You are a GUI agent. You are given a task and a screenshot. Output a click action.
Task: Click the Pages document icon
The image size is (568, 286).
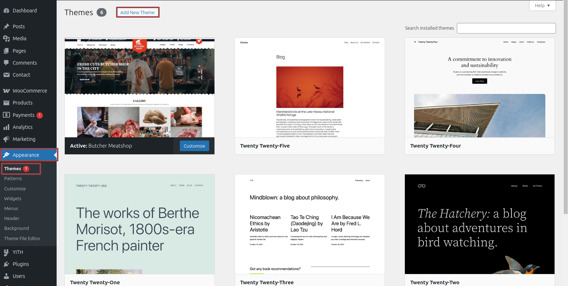[6, 51]
